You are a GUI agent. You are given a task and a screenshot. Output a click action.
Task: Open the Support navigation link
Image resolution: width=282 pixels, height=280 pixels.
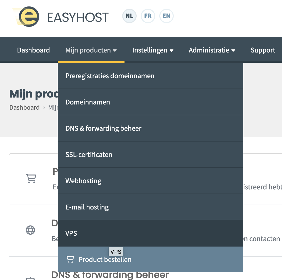coord(263,50)
